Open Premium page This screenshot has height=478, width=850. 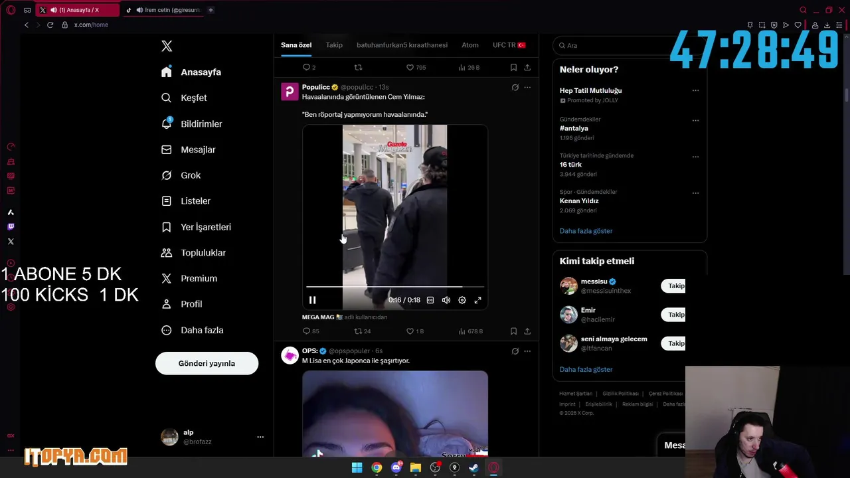coord(189,278)
